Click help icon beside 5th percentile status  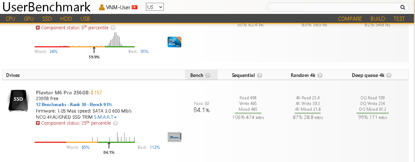[x=113, y=28]
